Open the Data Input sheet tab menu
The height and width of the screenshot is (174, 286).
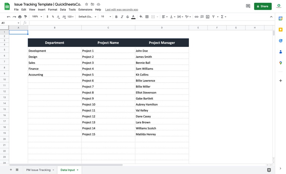[77, 170]
